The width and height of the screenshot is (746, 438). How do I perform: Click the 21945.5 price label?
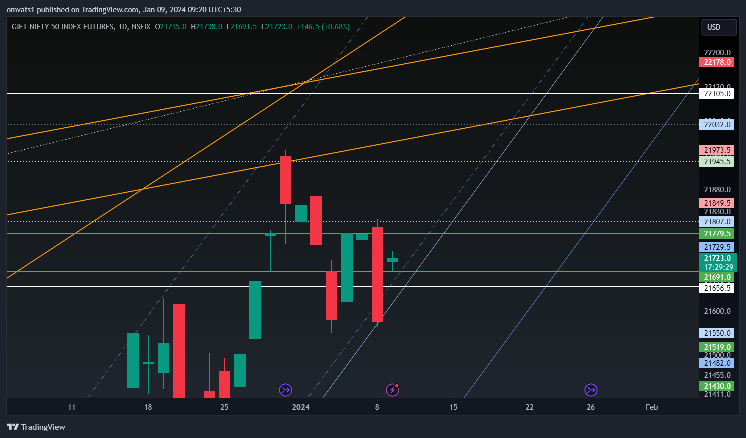click(x=717, y=162)
